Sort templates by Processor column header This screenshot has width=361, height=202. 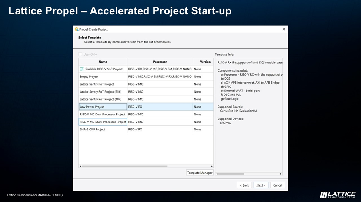[x=160, y=62]
